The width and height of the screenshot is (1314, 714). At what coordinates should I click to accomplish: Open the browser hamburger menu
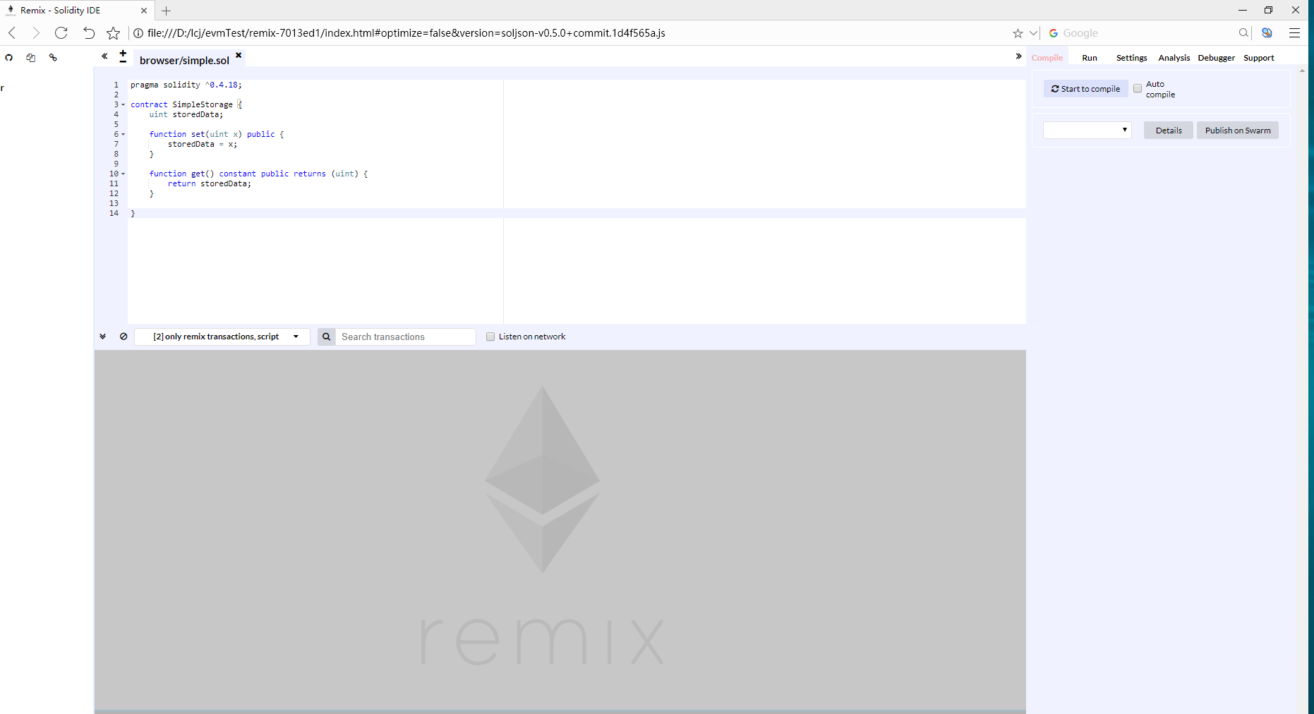(x=1294, y=33)
